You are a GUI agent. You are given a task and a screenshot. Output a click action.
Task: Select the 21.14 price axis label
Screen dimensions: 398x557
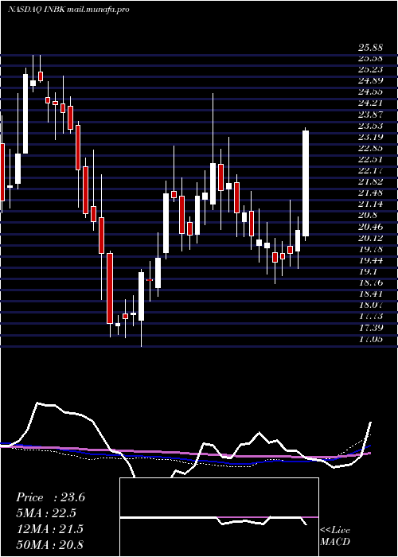[370, 204]
